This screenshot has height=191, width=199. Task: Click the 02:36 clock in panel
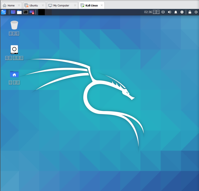(x=148, y=12)
